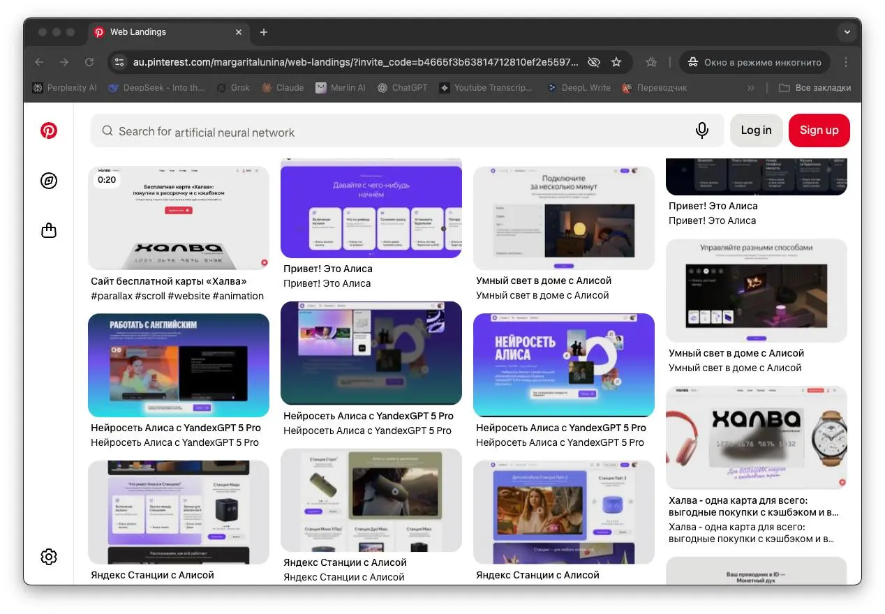Click the Pinterest logo in the sidebar
Screen dimensions: 885x614
click(48, 130)
